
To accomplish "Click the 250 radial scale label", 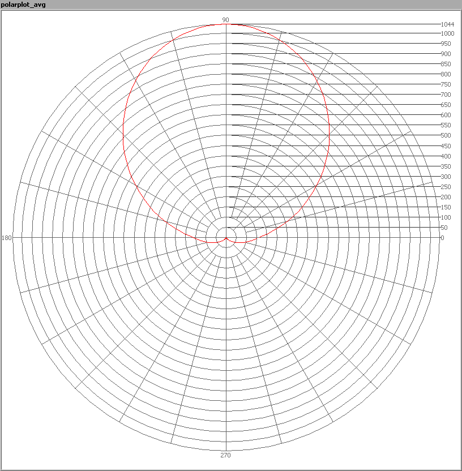I will click(x=446, y=187).
